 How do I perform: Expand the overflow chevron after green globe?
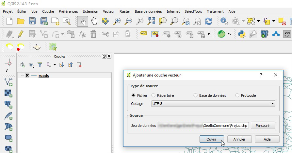coord(229,34)
